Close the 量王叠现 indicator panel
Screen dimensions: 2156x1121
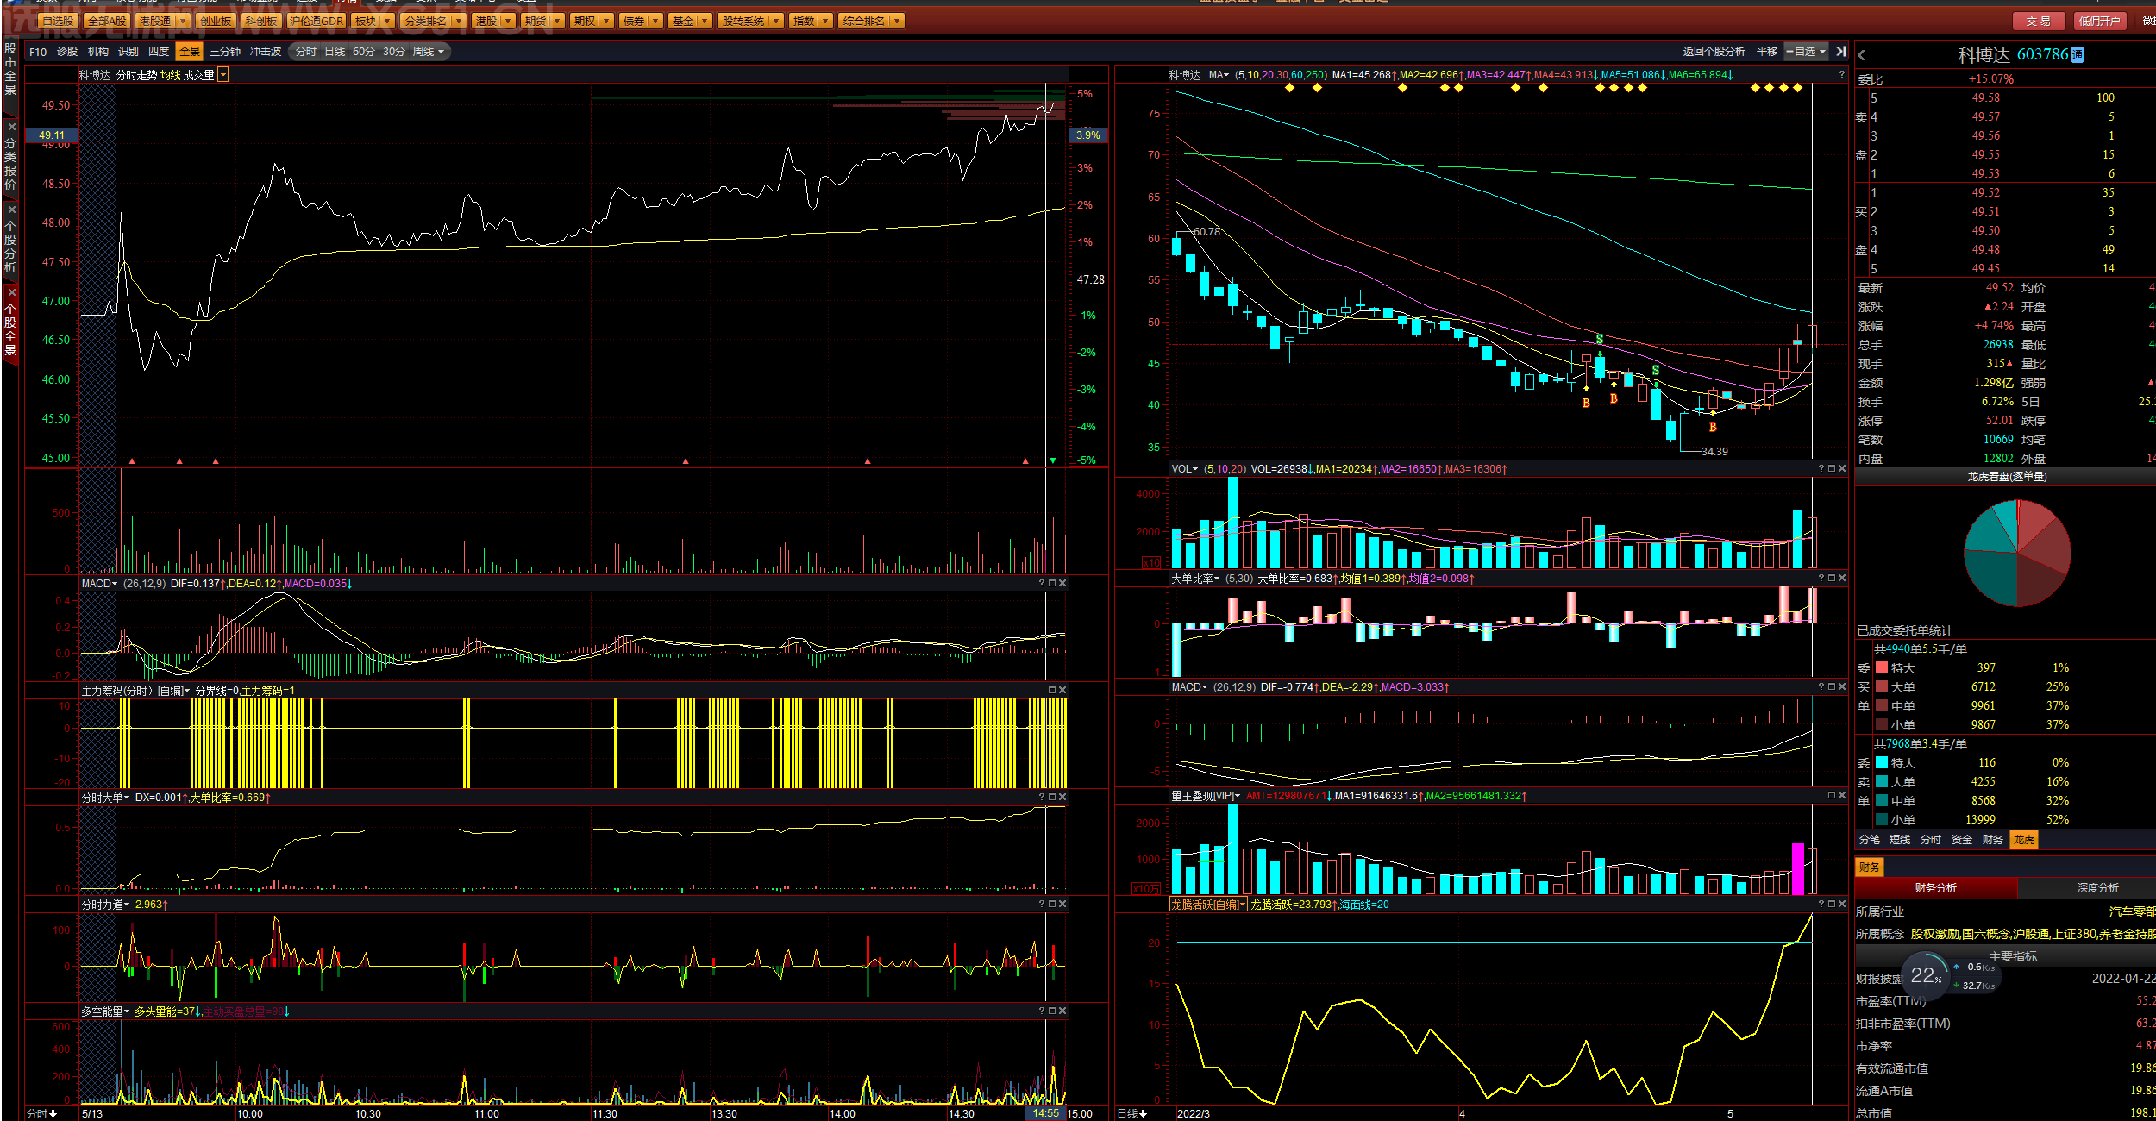point(1842,795)
